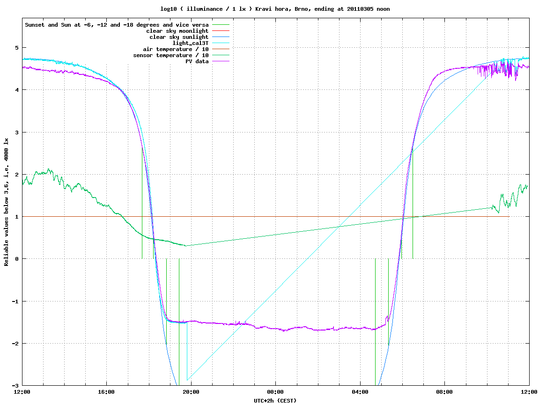This screenshot has height=404, width=539.
Task: Click the red line sample next to clear sky moonlight
Action: click(x=221, y=31)
